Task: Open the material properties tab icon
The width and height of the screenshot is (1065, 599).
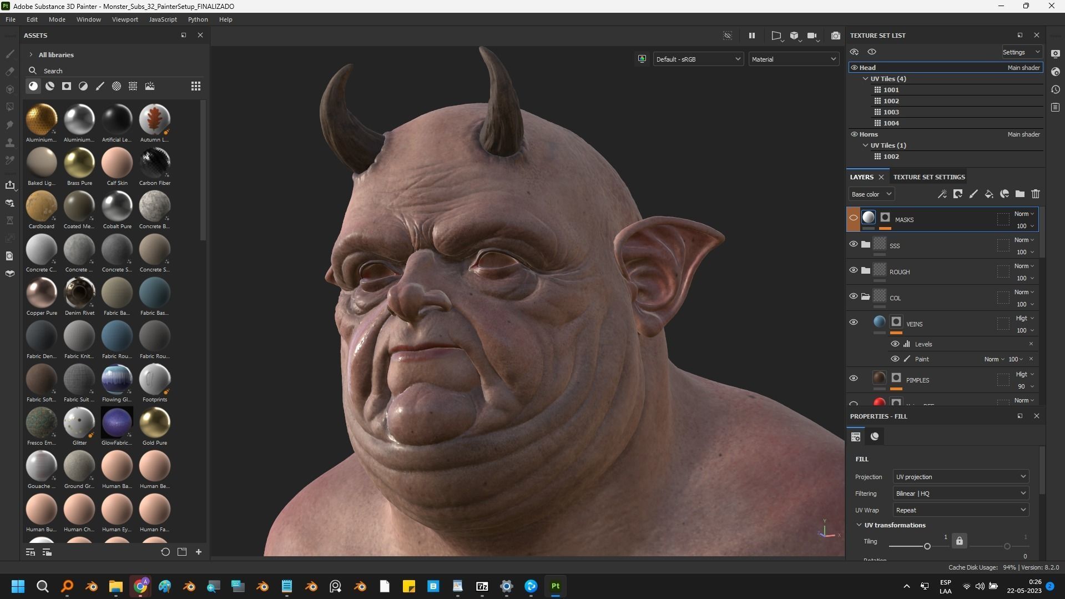Action: tap(875, 437)
